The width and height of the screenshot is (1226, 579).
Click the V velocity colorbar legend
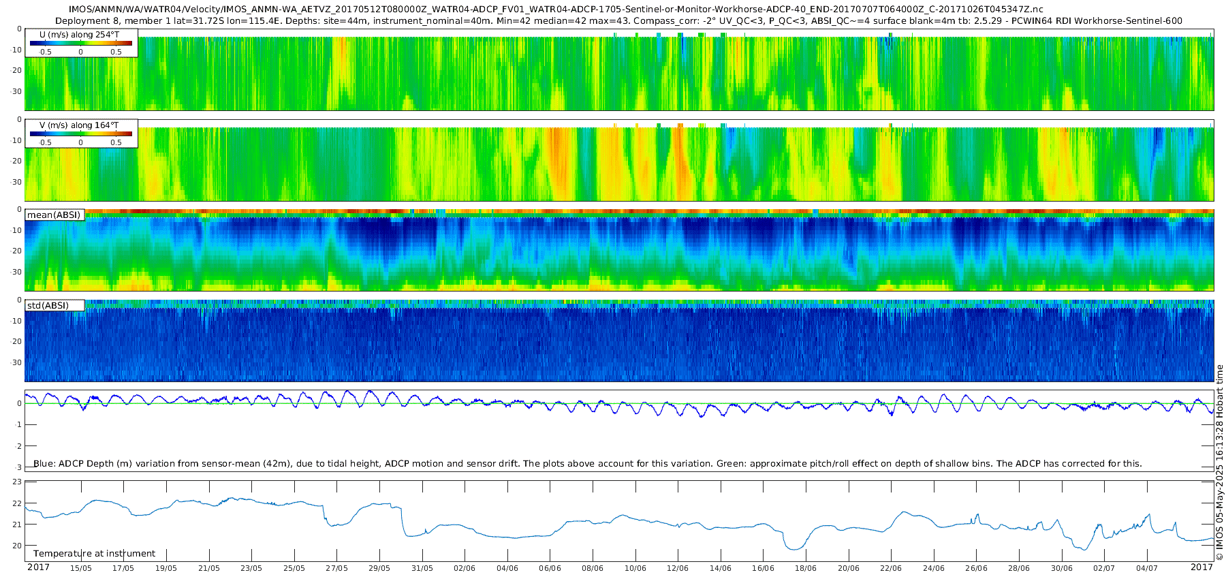[x=81, y=134]
